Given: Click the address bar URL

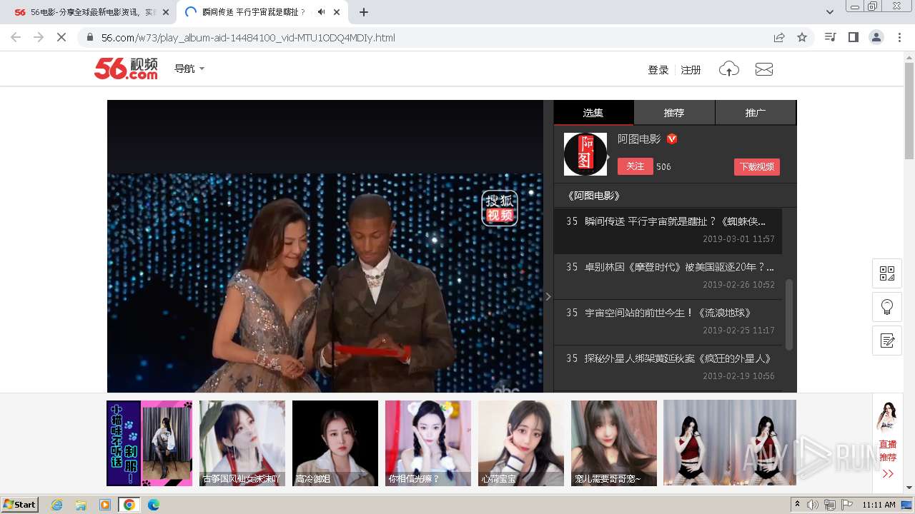Looking at the screenshot, I should (248, 38).
